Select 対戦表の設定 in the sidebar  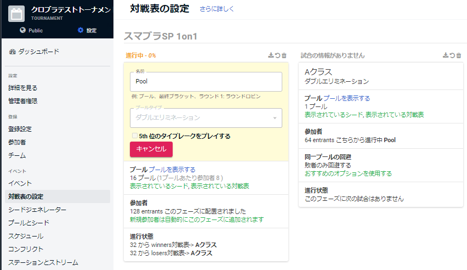[58, 196]
